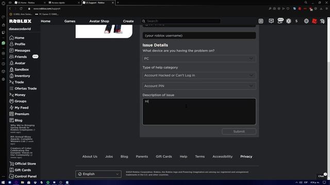Image resolution: width=330 pixels, height=185 pixels.
Task: Open the help category dropdown Account Hacked
Action: 199,76
